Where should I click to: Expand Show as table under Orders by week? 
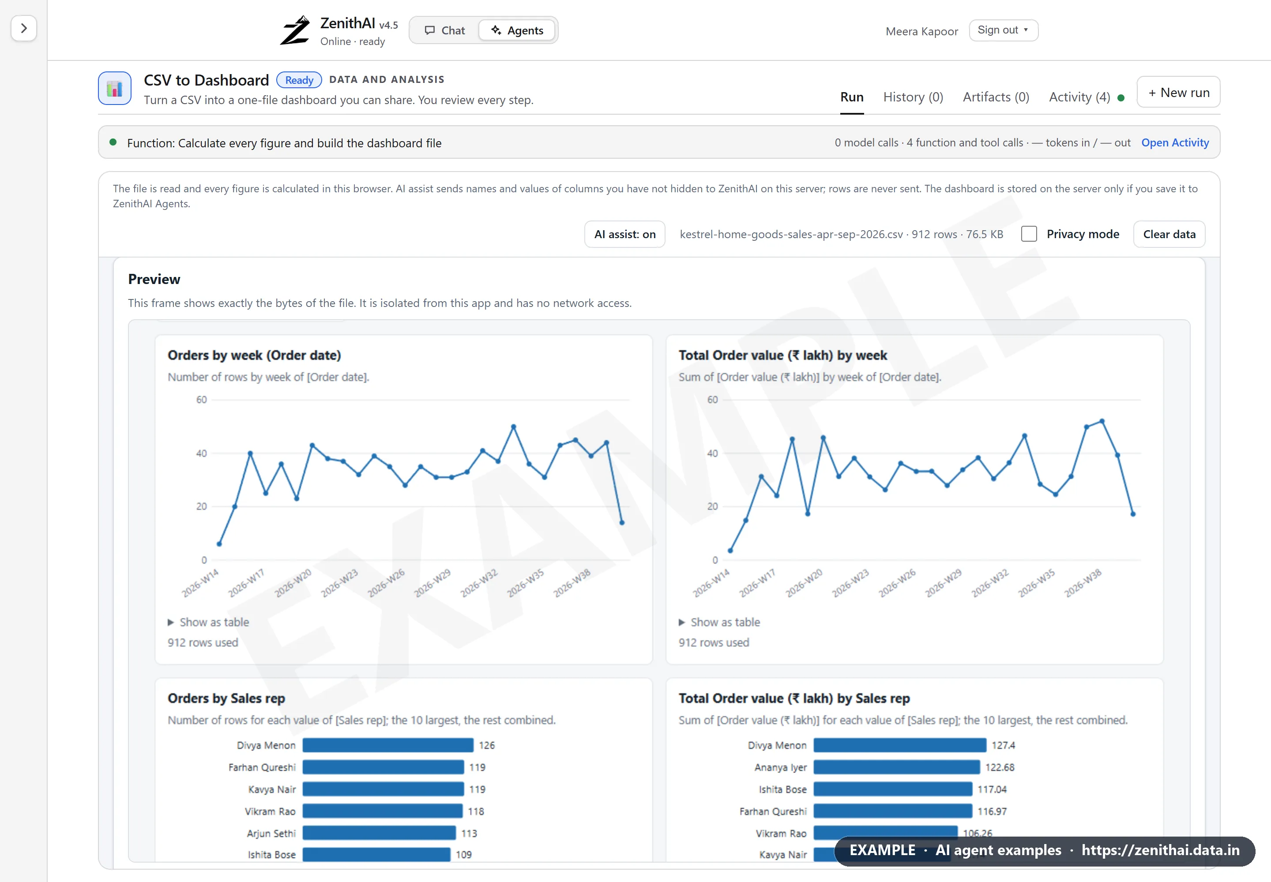(x=208, y=622)
